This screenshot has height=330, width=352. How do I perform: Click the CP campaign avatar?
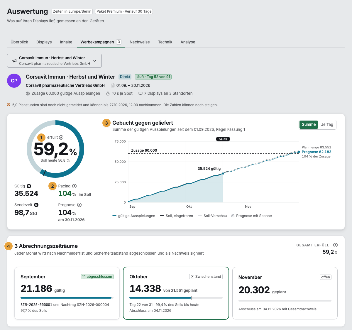pos(14,81)
